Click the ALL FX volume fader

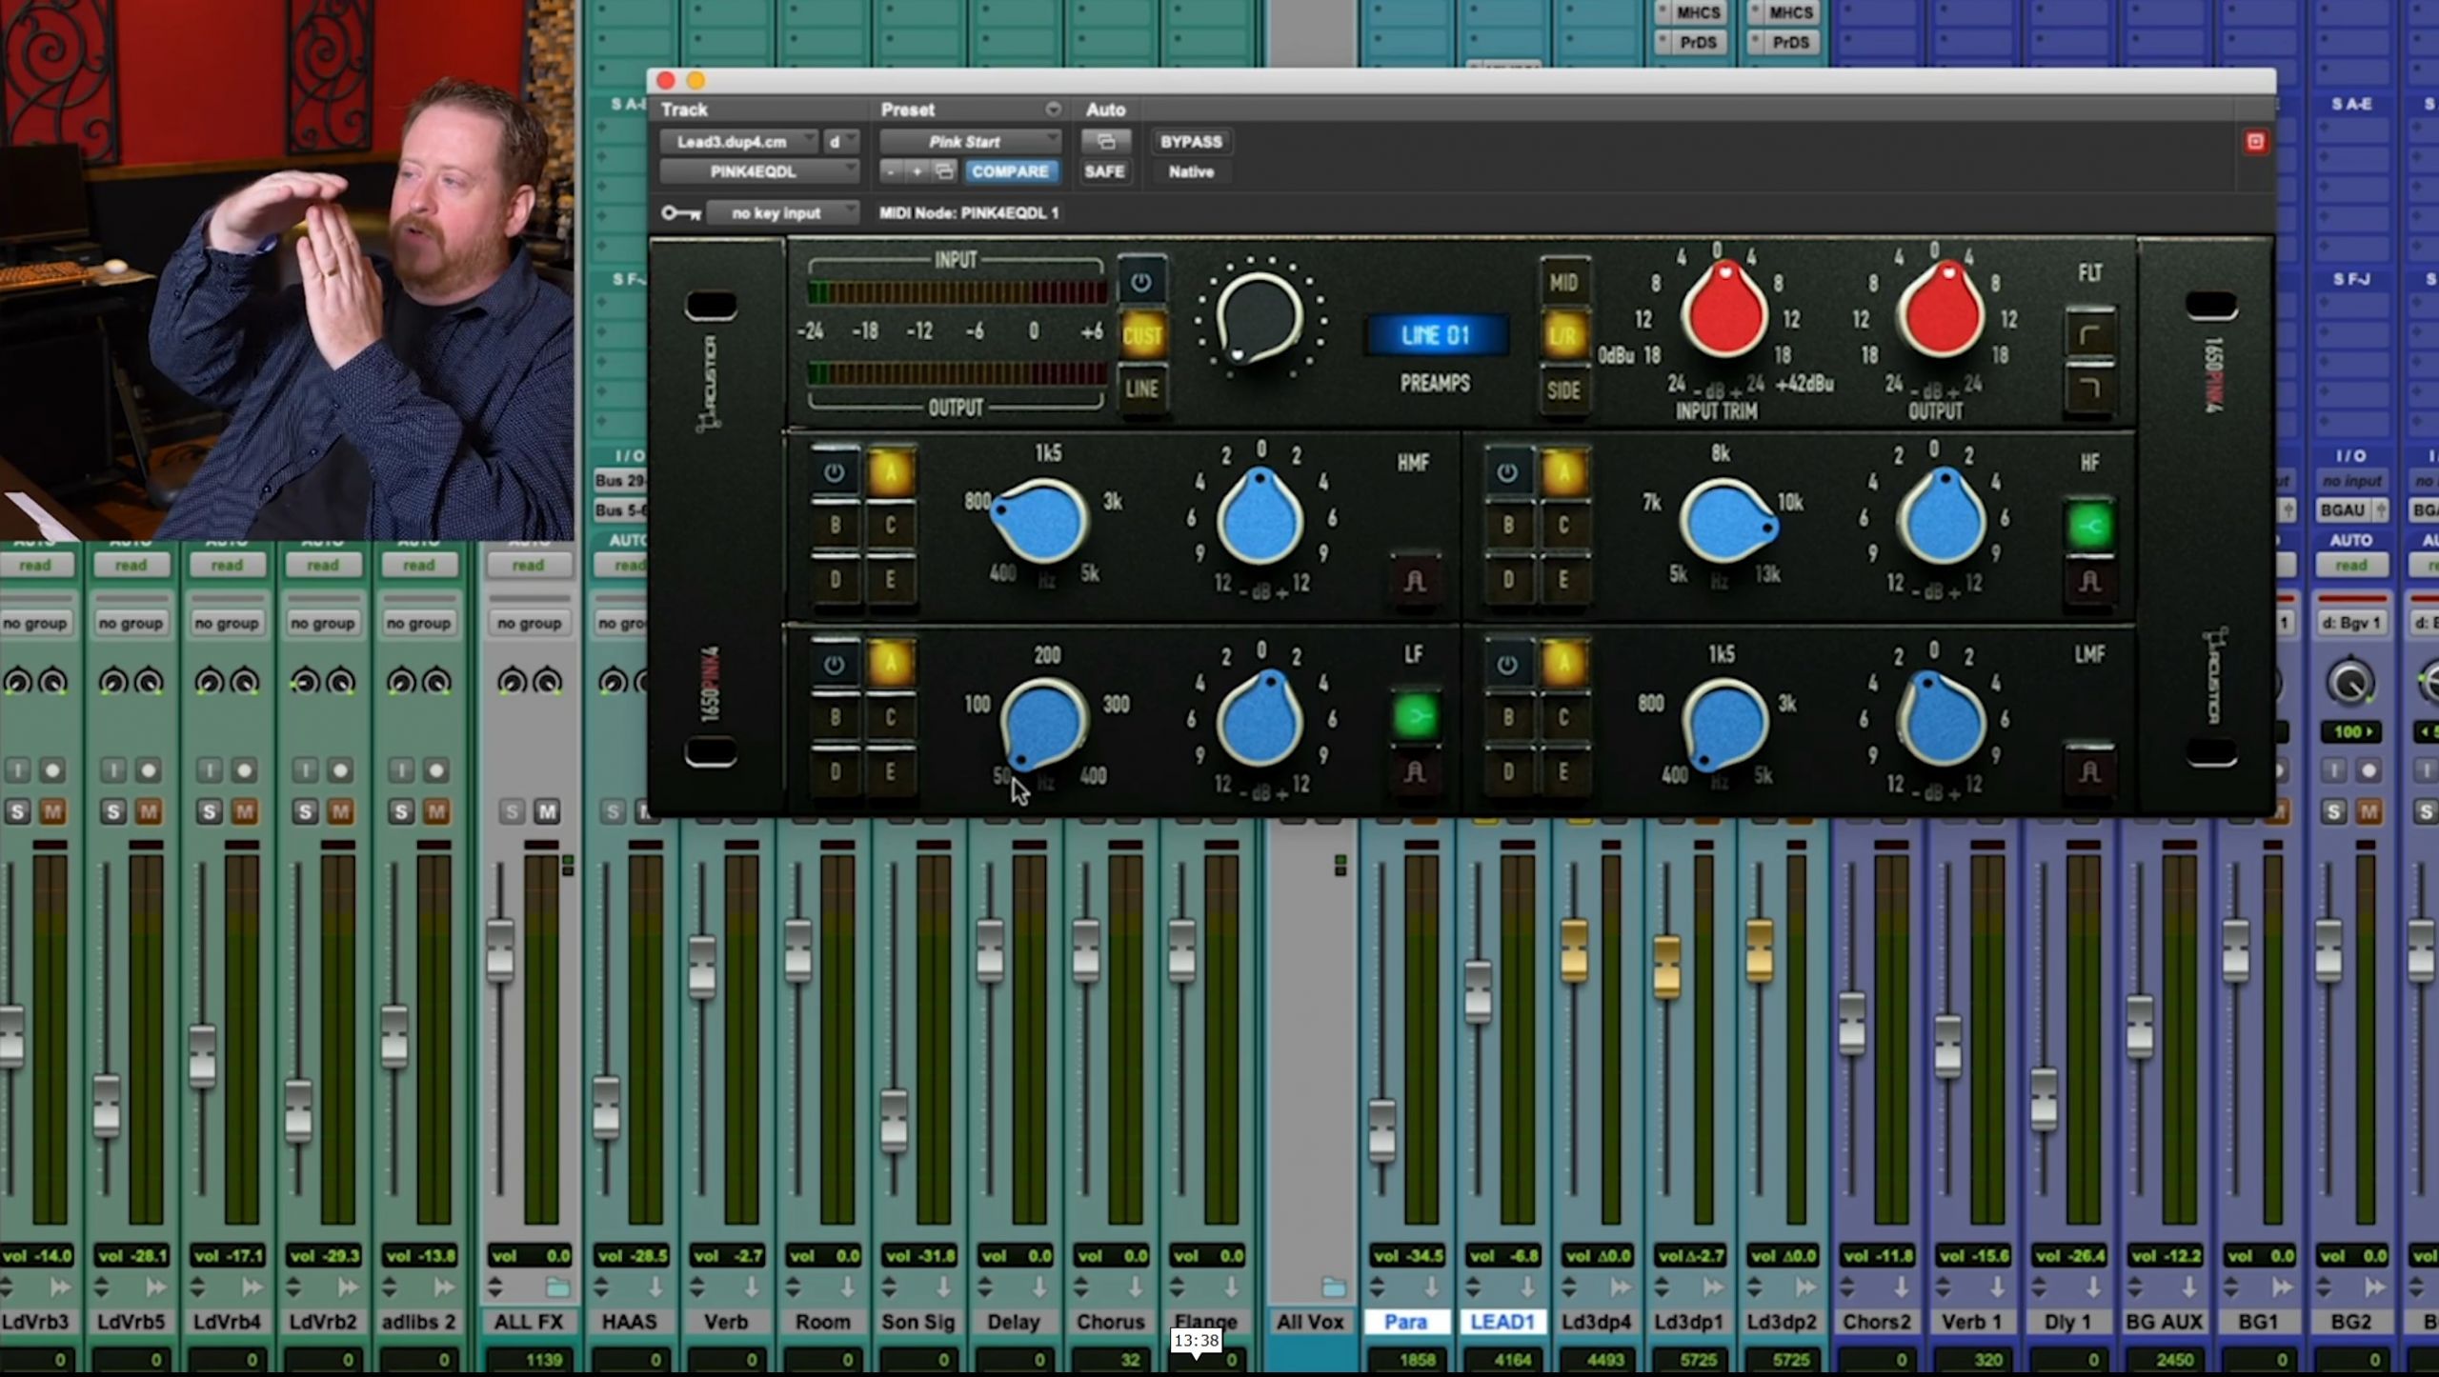[x=500, y=949]
